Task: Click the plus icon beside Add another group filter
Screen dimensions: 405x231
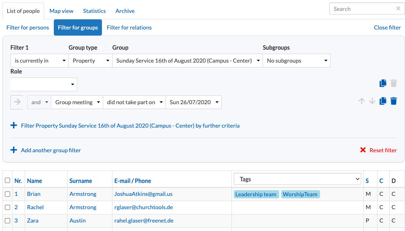Action: (14, 150)
